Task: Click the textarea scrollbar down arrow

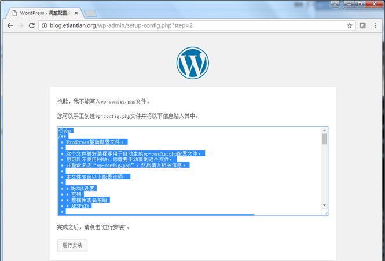Action: coord(324,205)
